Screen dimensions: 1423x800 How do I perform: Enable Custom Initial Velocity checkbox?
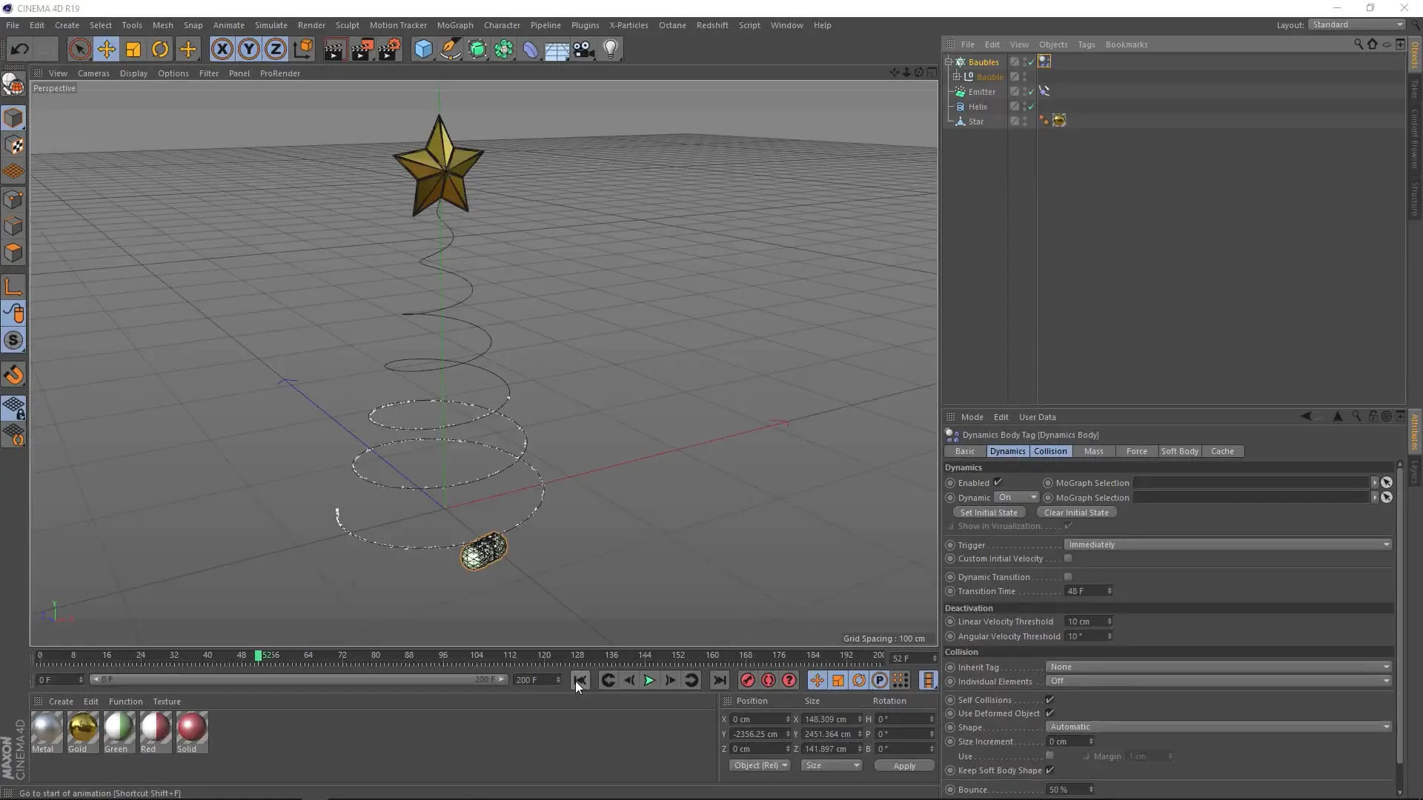pyautogui.click(x=1068, y=559)
